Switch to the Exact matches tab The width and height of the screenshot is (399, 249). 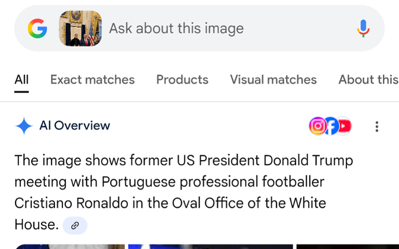tap(93, 80)
